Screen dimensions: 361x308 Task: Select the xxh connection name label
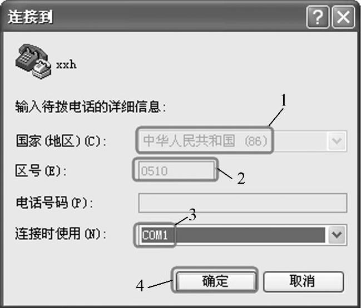66,65
